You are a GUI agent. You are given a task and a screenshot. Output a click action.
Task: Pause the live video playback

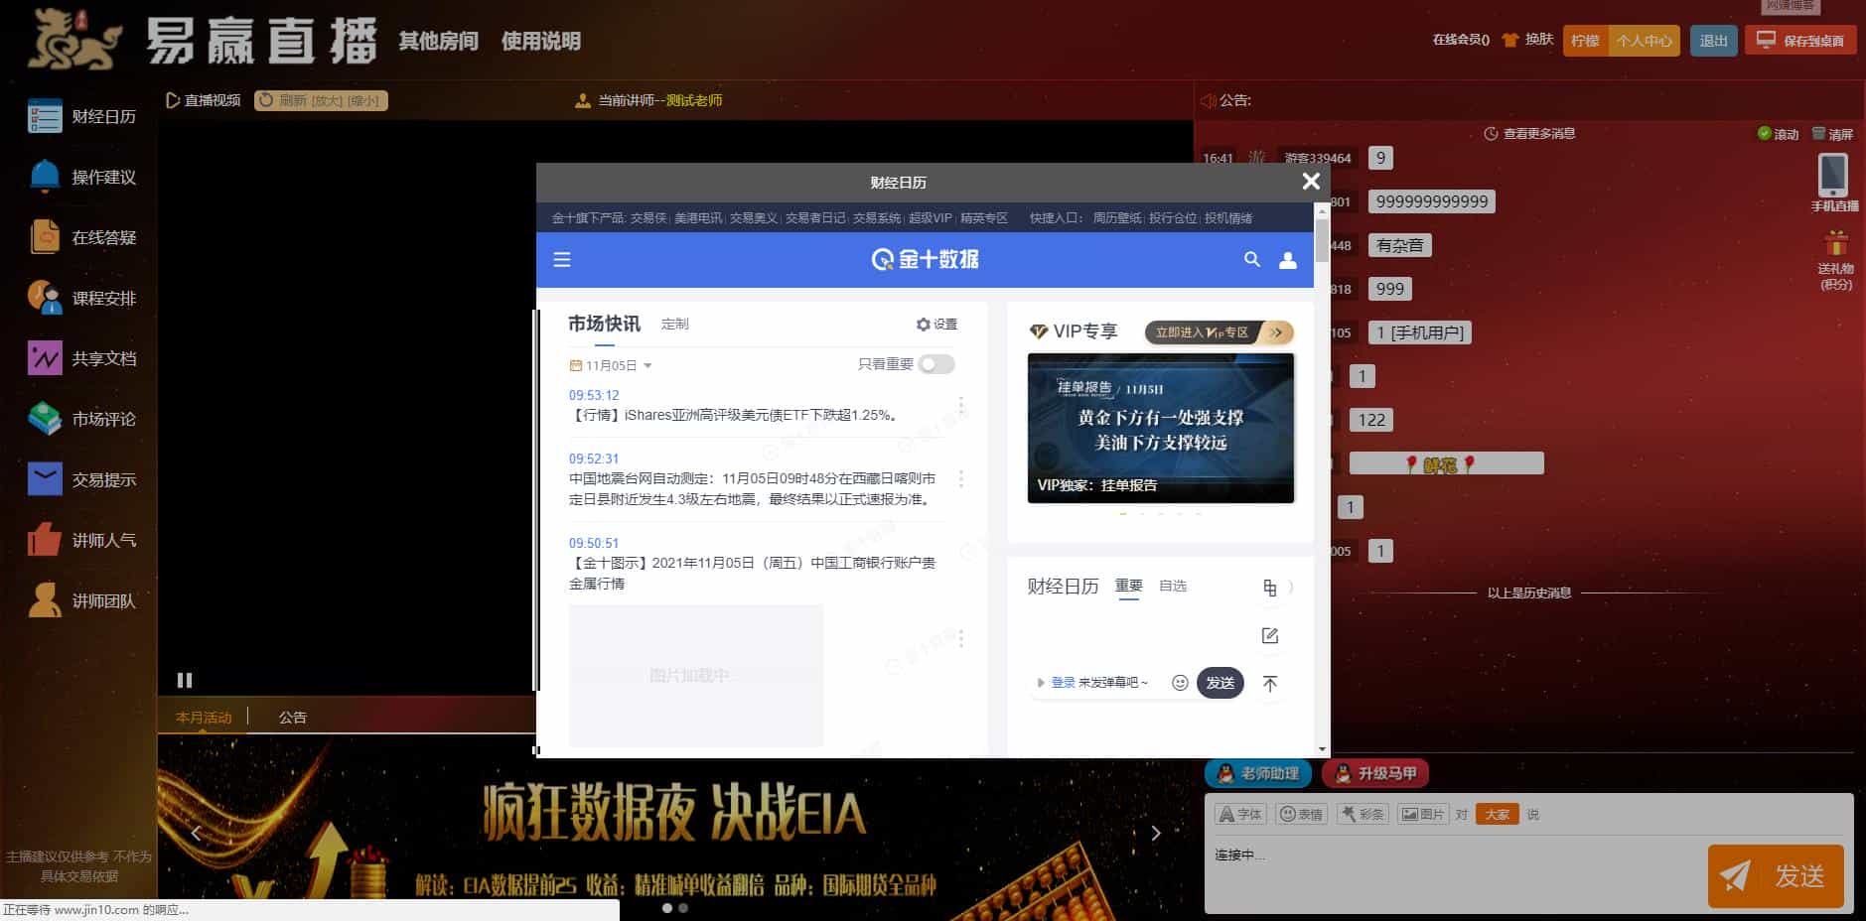coord(185,680)
